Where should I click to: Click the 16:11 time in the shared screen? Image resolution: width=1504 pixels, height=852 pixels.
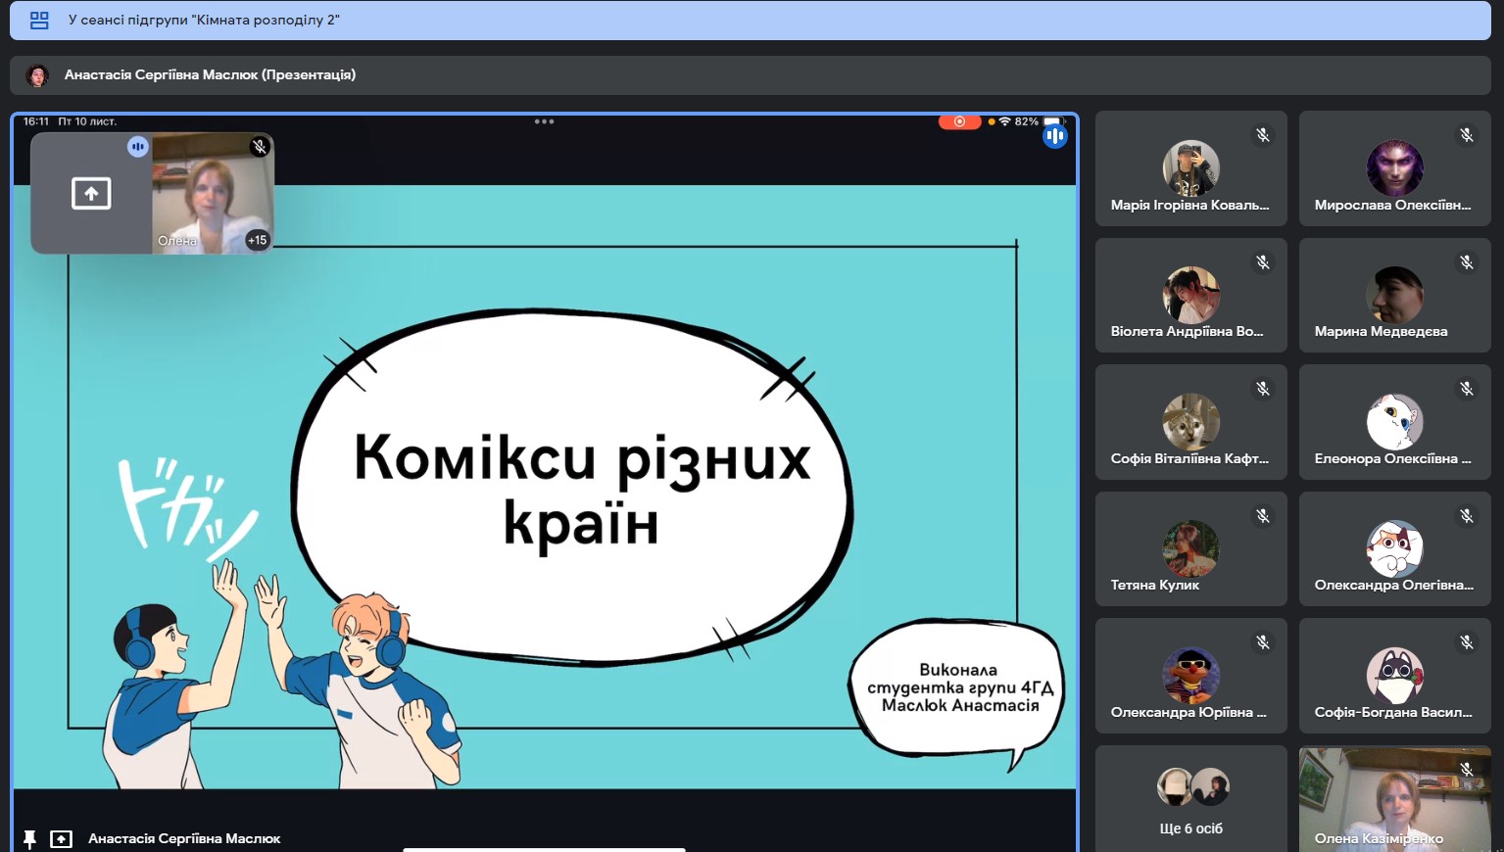click(36, 121)
